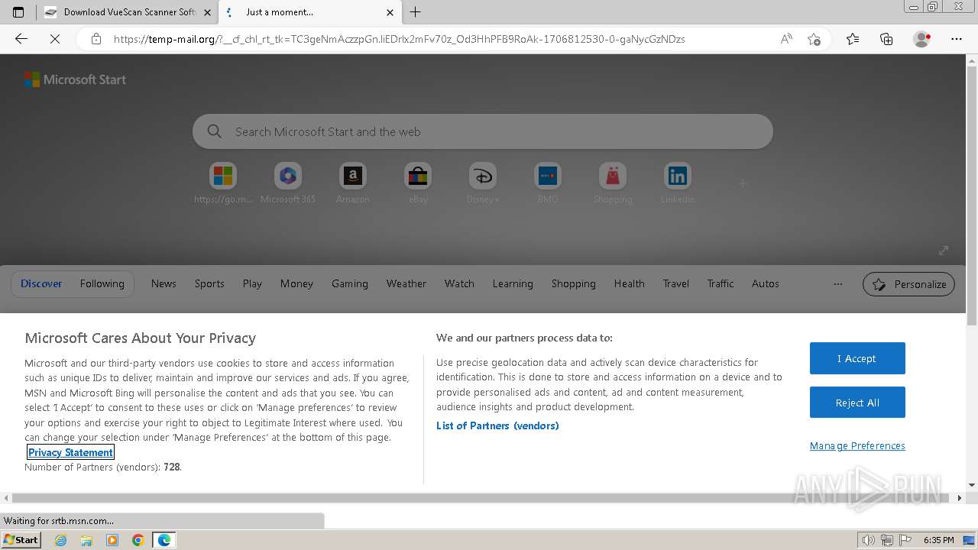Image resolution: width=978 pixels, height=550 pixels.
Task: Open Collections panel
Action: [x=886, y=39]
